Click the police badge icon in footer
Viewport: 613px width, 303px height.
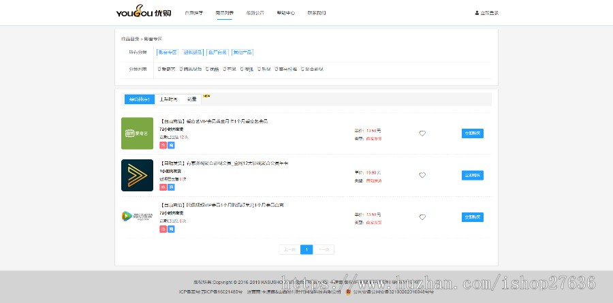pos(348,291)
